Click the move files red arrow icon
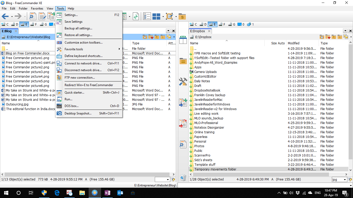 183,123
